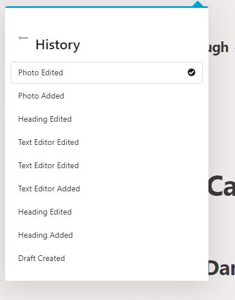The height and width of the screenshot is (300, 235).
Task: Choose Heading Edited directly above Heading Added
Action: tap(107, 212)
